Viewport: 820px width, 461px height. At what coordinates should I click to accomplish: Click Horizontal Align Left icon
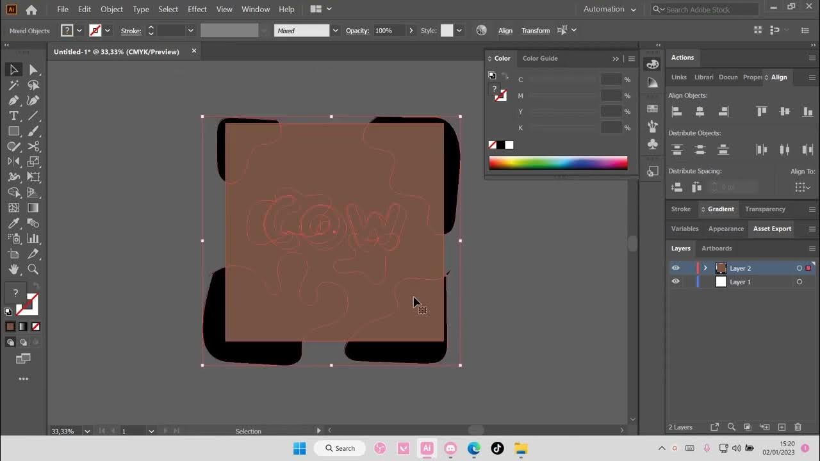tap(676, 111)
